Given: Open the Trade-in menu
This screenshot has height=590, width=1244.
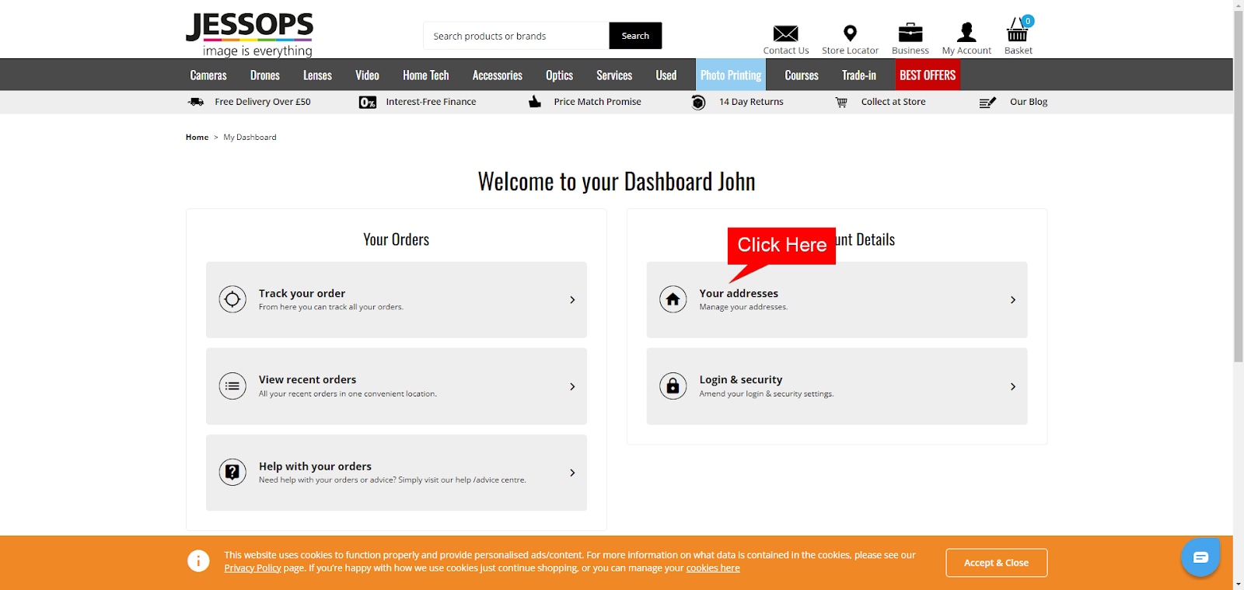Looking at the screenshot, I should tap(859, 75).
